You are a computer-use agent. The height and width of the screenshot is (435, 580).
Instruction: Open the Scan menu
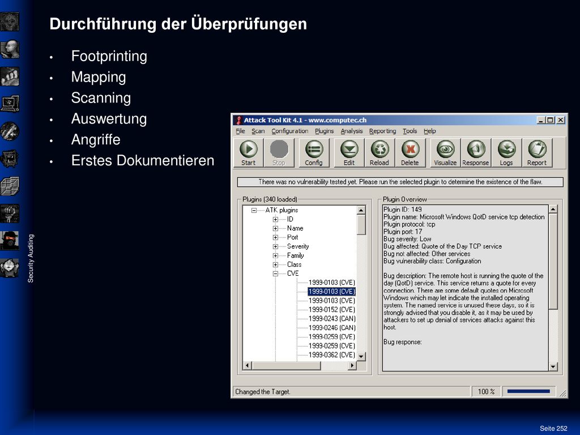pos(258,131)
